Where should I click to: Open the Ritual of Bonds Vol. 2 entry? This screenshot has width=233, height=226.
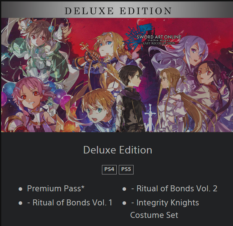point(174,188)
